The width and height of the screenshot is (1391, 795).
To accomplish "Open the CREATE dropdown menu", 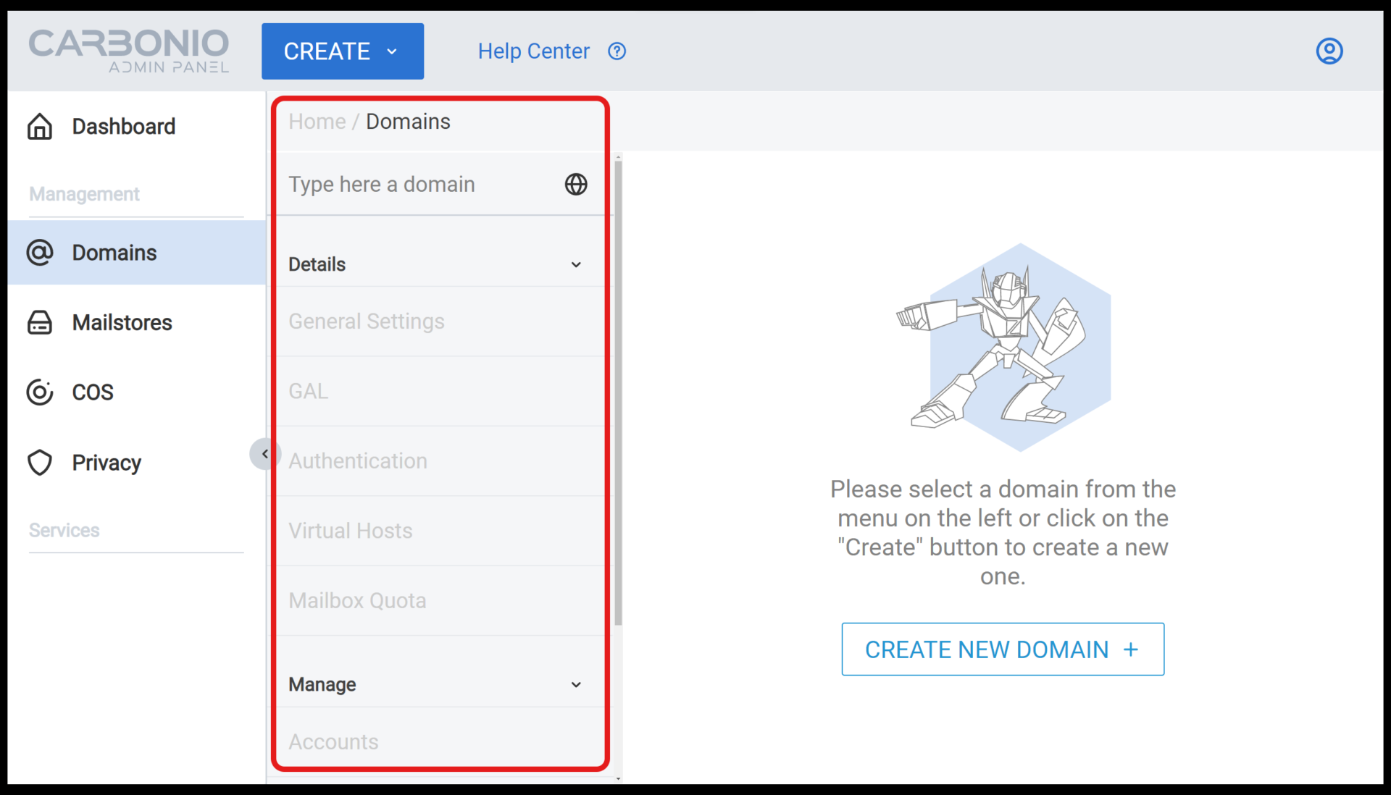I will click(342, 51).
